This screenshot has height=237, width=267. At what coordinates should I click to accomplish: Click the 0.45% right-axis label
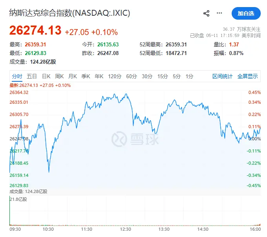point(254,92)
